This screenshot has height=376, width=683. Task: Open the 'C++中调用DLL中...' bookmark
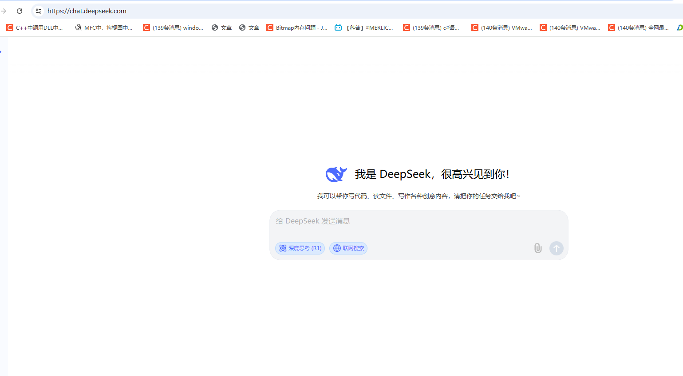[35, 27]
